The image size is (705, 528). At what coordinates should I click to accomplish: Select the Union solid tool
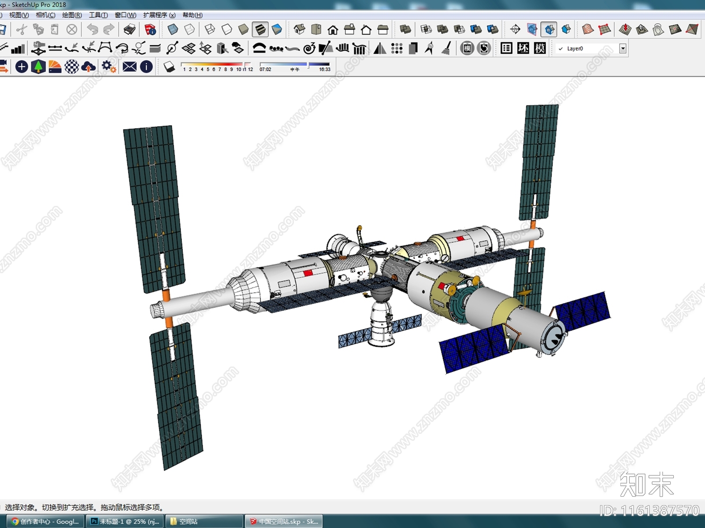[x=443, y=30]
